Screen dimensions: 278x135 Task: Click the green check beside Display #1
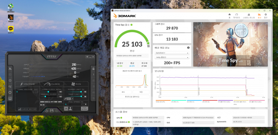129,122
